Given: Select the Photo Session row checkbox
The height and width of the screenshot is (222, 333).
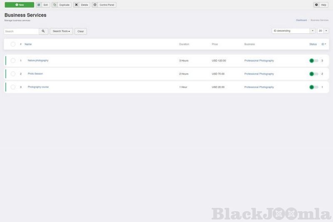Looking at the screenshot, I should [x=13, y=74].
